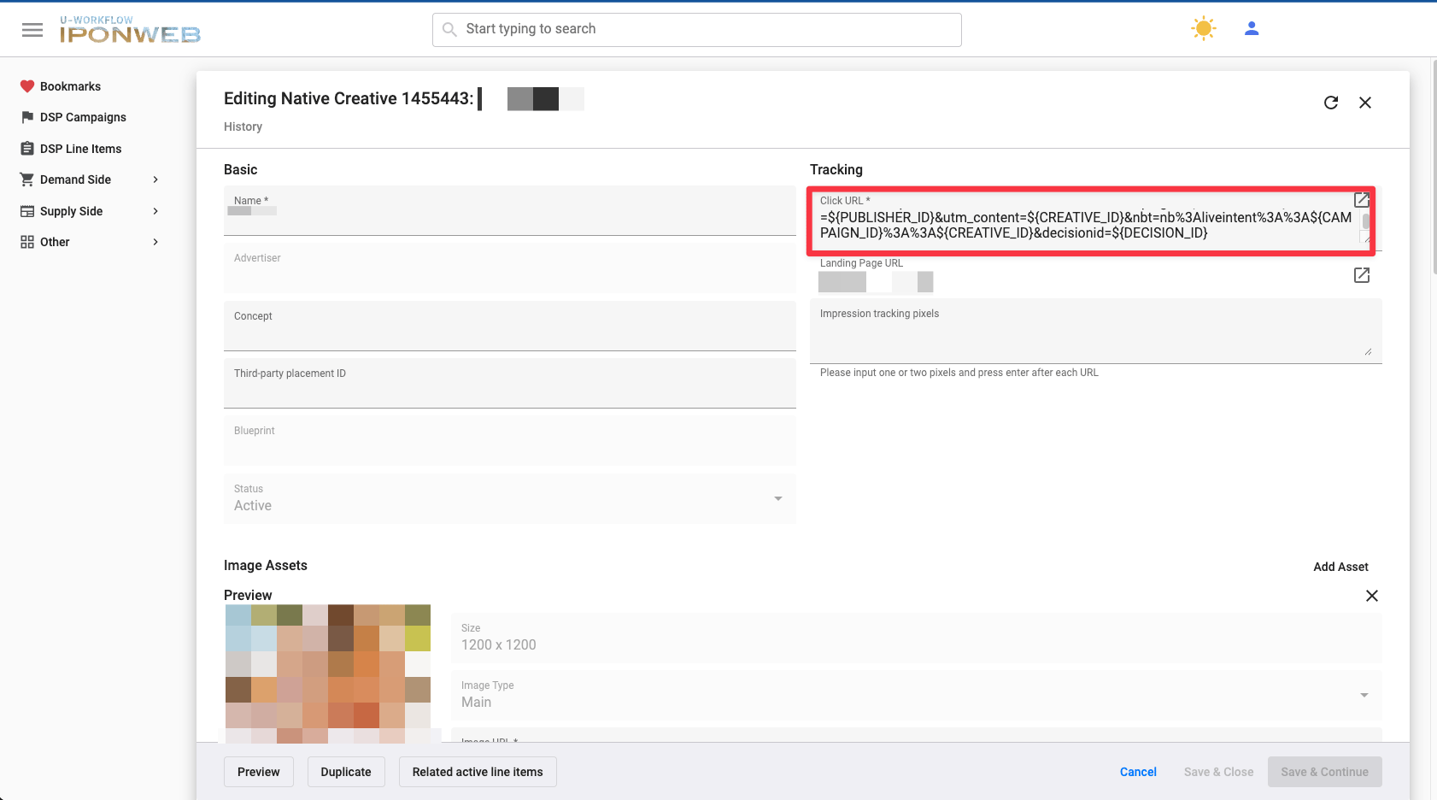
Task: Go to DSP Line Items
Action: pyautogui.click(x=80, y=149)
